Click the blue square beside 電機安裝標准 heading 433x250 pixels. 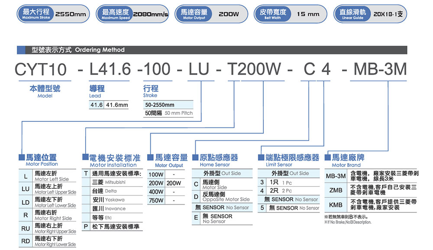coord(85,158)
